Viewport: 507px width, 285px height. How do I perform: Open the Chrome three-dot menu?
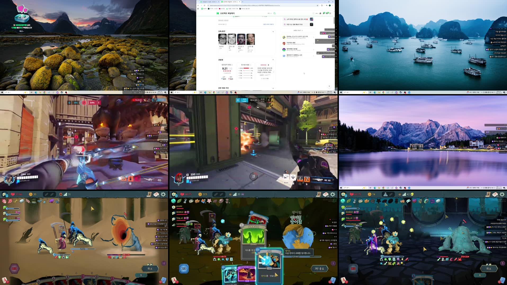click(333, 5)
